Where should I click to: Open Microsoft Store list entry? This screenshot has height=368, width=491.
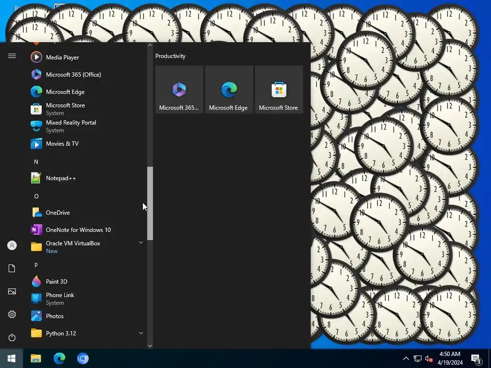88,109
